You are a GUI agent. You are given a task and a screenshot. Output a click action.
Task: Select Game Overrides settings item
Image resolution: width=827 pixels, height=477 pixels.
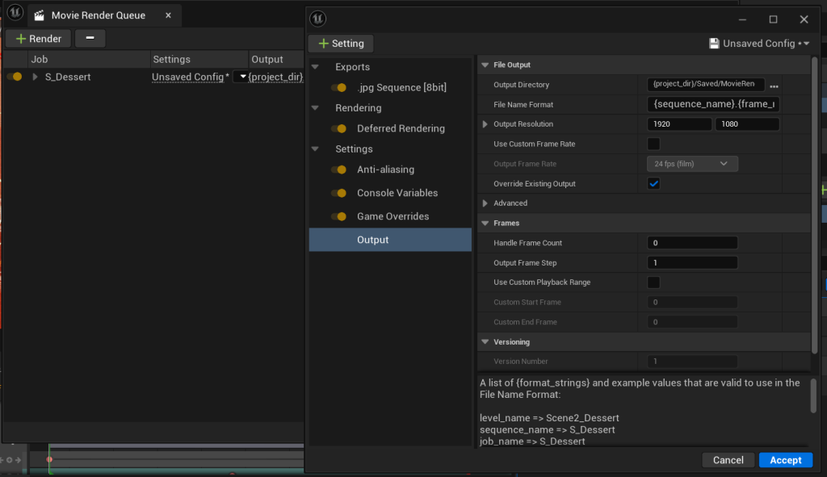coord(393,216)
